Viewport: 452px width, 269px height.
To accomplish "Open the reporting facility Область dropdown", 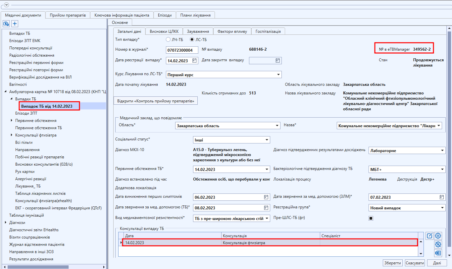I will pyautogui.click(x=277, y=126).
